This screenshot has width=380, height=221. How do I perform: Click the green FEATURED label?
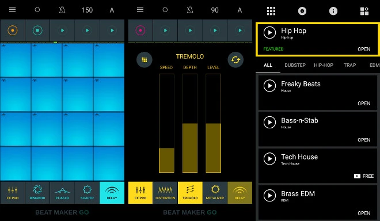pyautogui.click(x=273, y=49)
